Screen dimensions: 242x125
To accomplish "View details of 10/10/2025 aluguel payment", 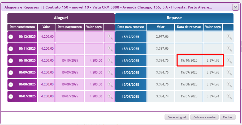I will tap(109, 61).
